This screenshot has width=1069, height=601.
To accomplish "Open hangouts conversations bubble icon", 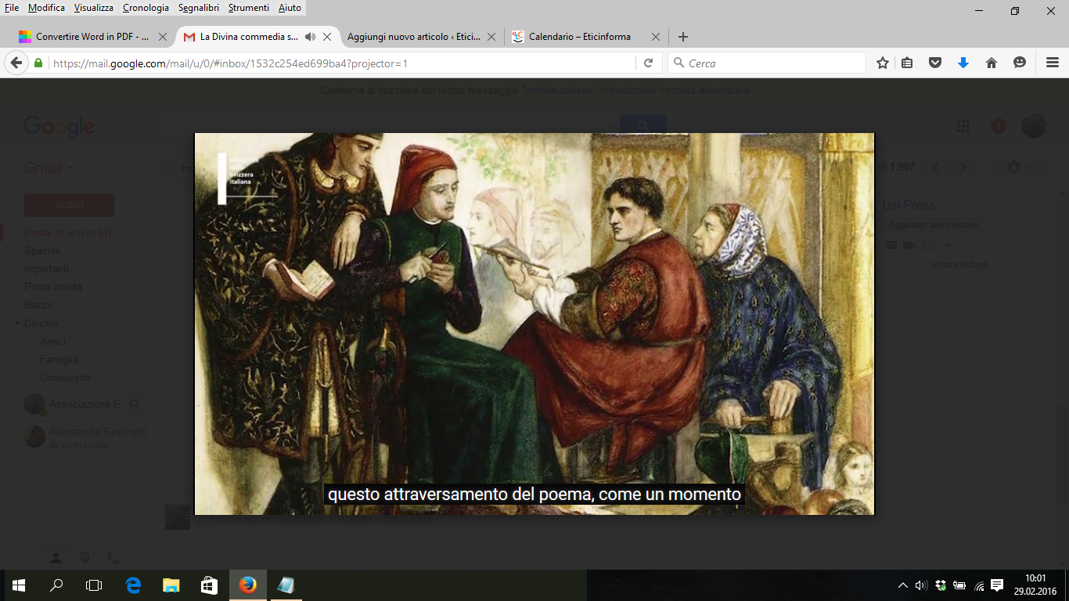I will click(85, 558).
